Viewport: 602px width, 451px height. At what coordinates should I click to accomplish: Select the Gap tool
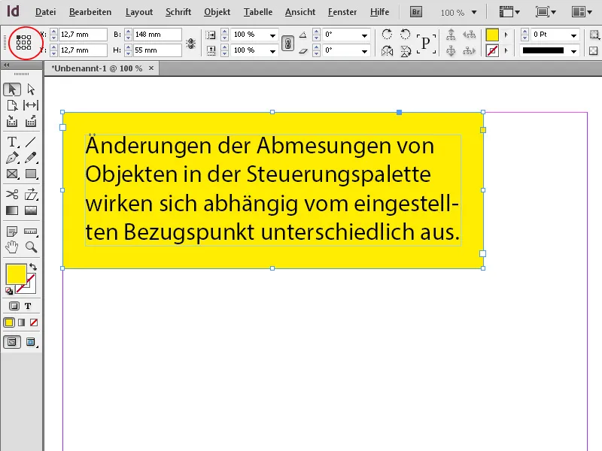click(31, 105)
